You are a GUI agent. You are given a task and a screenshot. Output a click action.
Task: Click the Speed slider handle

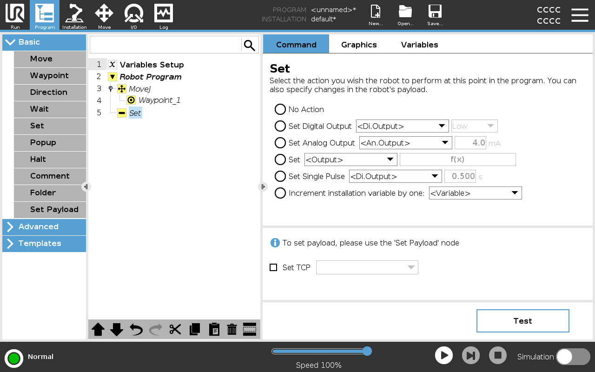pos(367,351)
